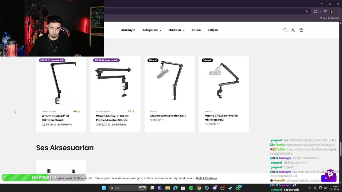Click the page vertical scrollbar thumb
This screenshot has width=342, height=192.
[341, 149]
